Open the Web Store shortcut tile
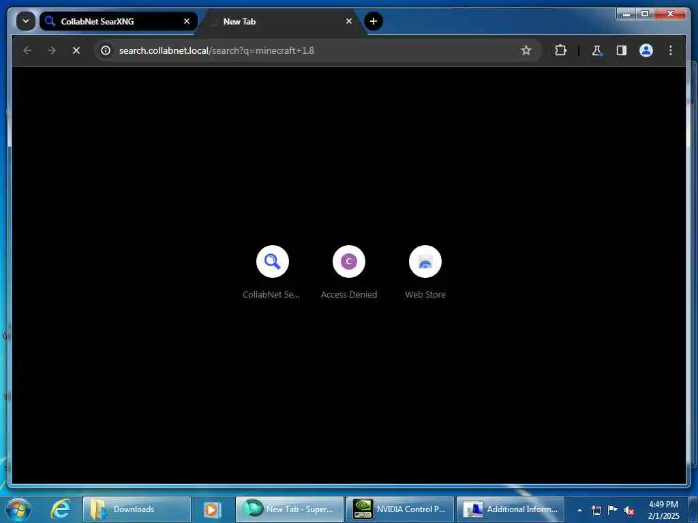 pyautogui.click(x=425, y=272)
